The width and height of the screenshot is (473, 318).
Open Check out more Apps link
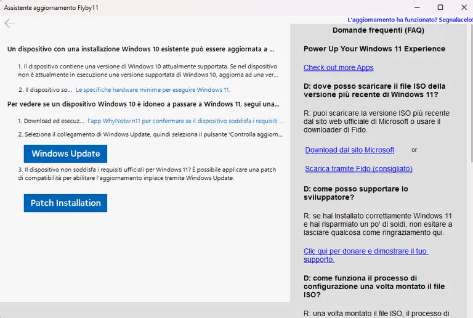point(339,68)
